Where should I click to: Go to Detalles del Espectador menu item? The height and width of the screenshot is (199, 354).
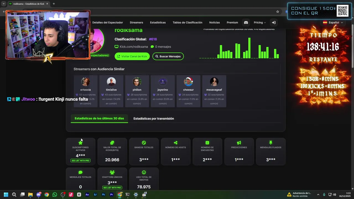tap(108, 23)
